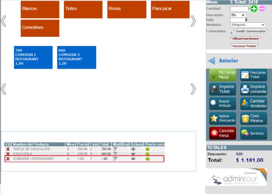Go back using the Anterior arrow
This screenshot has height=194, width=272.
212,61
